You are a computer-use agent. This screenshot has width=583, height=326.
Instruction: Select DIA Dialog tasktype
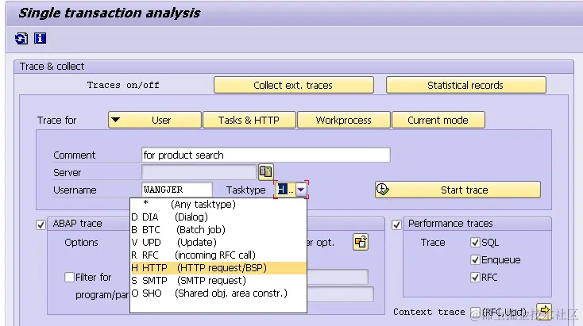pyautogui.click(x=218, y=217)
